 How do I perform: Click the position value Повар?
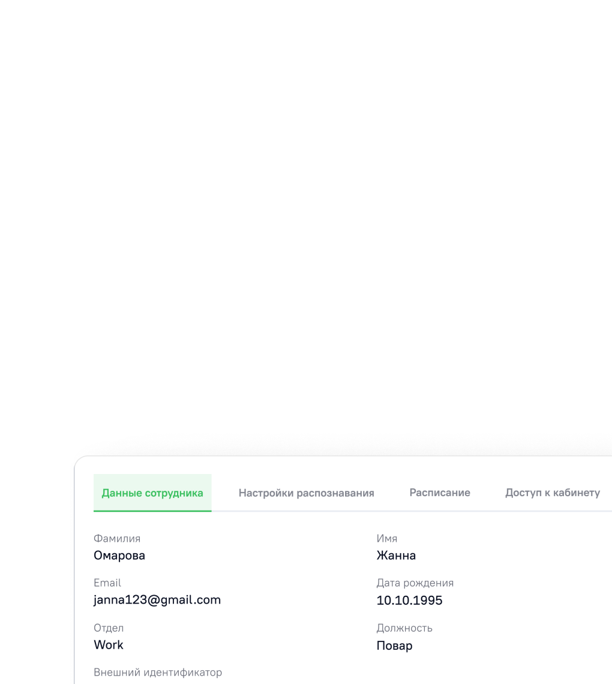pos(394,646)
